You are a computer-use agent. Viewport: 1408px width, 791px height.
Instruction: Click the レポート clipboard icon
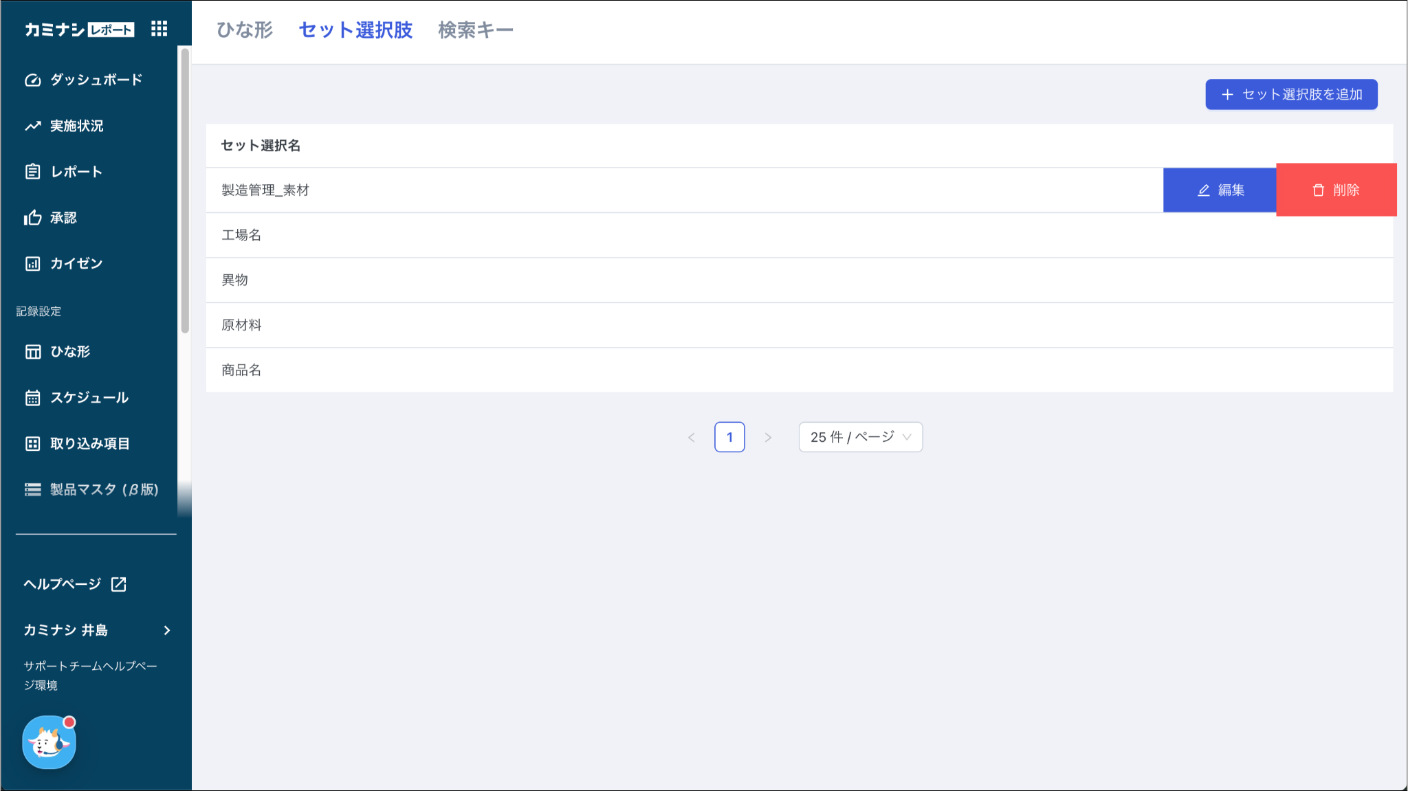click(33, 172)
